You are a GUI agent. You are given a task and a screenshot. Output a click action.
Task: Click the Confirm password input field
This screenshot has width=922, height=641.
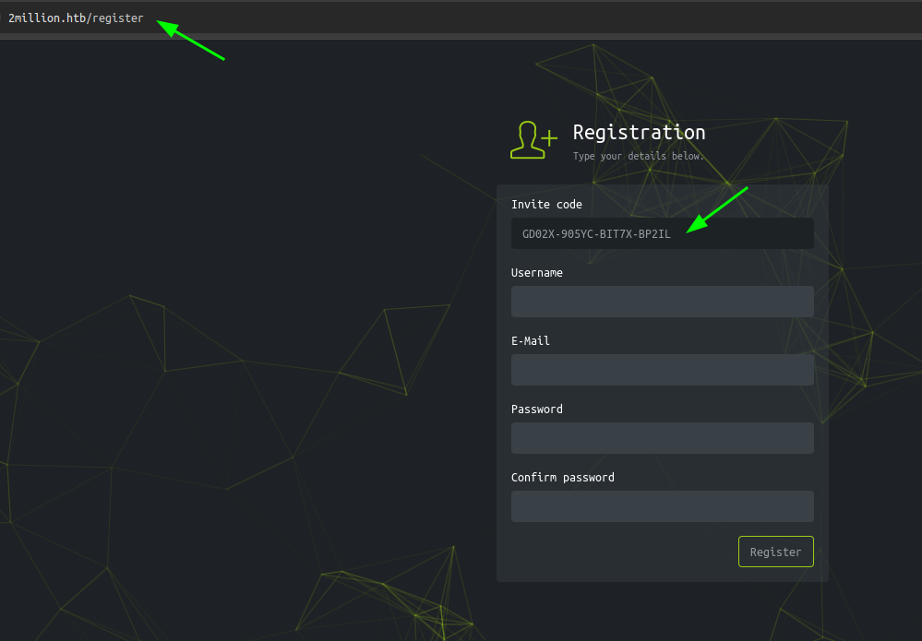coord(662,506)
